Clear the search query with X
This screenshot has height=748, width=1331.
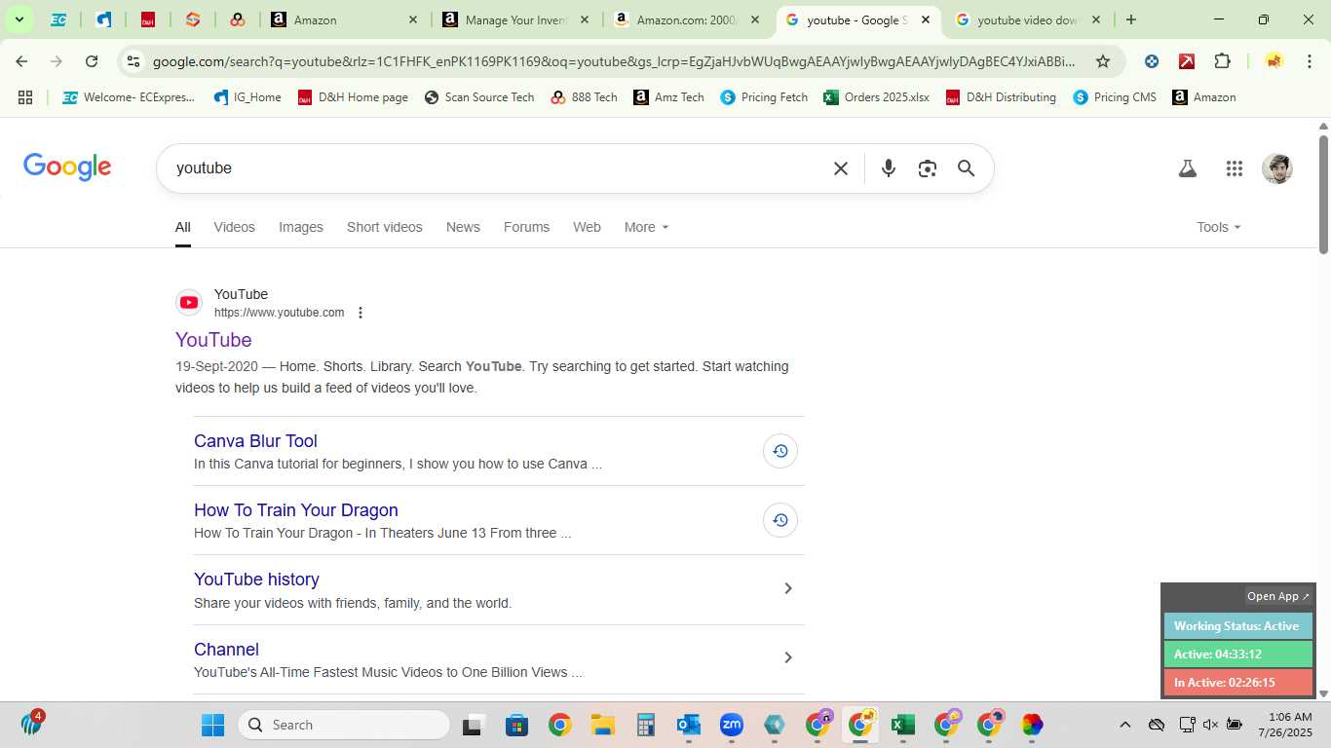click(841, 168)
